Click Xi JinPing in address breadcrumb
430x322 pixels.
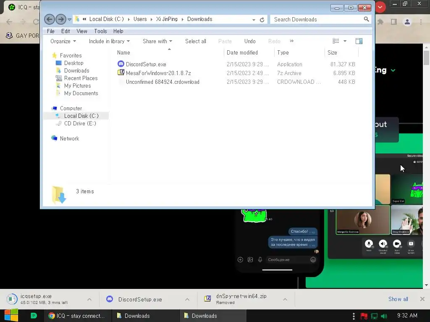tap(167, 19)
